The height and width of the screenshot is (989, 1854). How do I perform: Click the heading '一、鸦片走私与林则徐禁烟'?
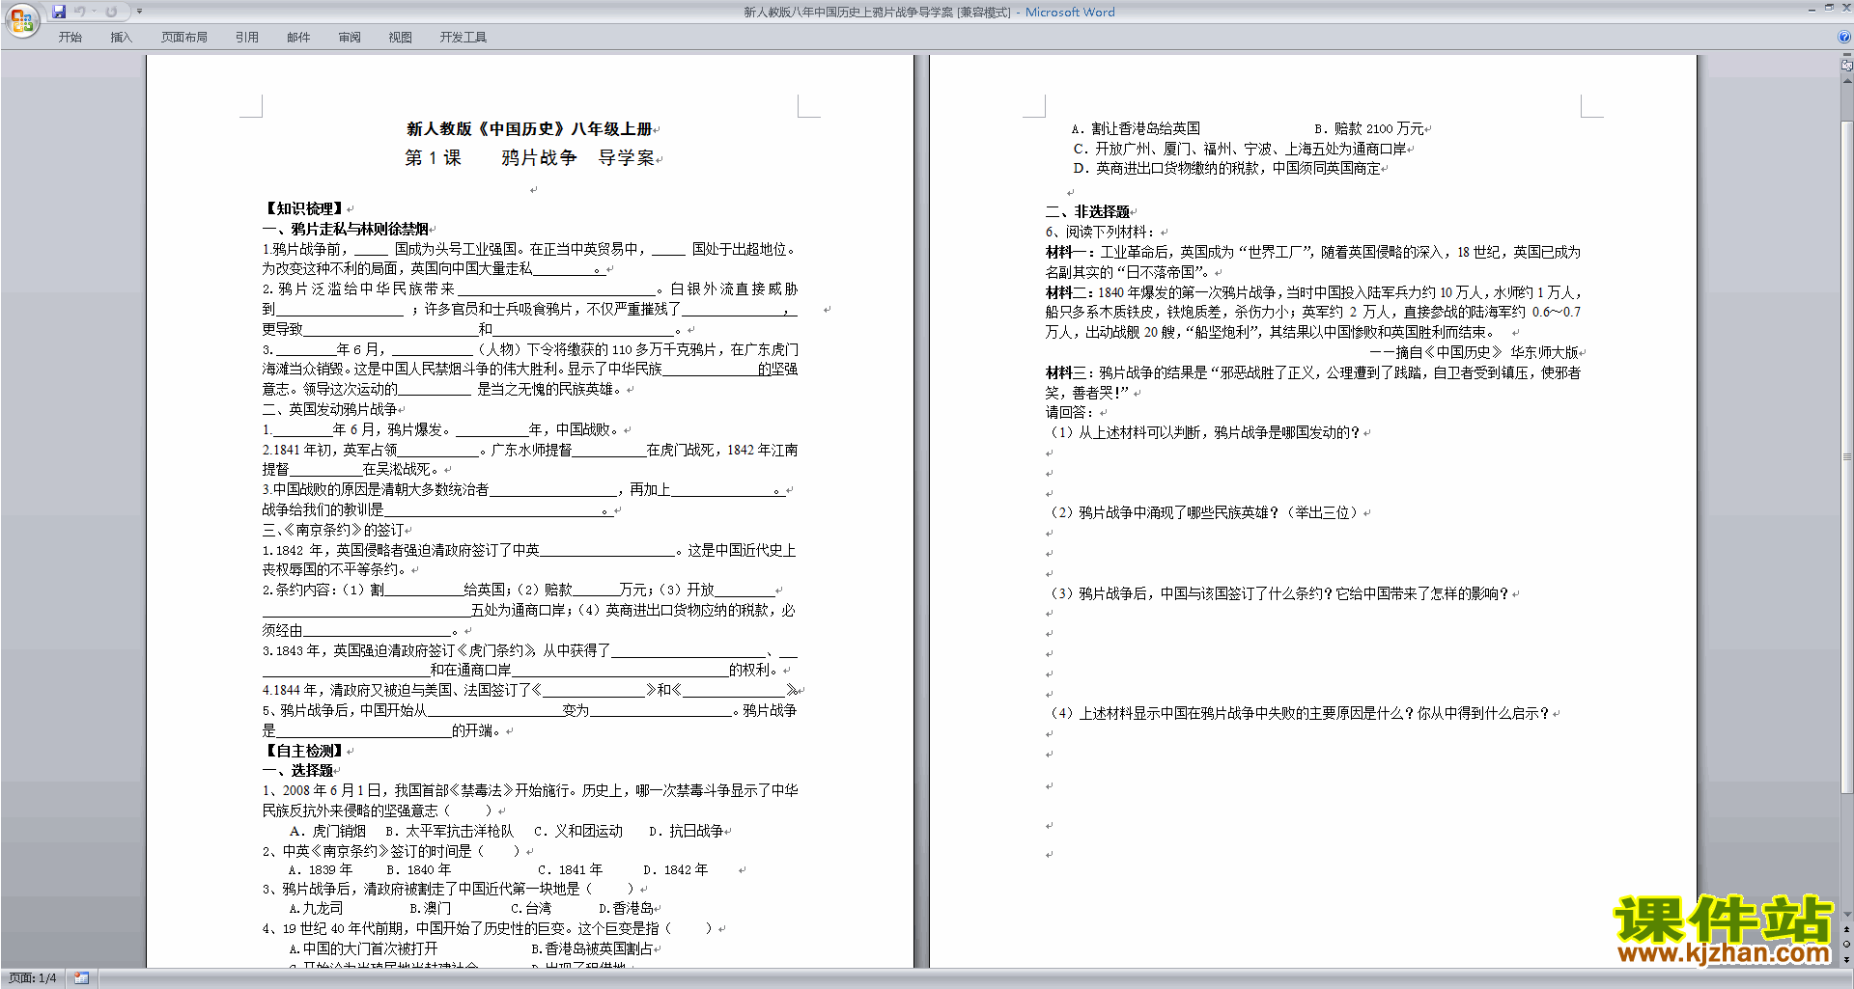tap(346, 229)
